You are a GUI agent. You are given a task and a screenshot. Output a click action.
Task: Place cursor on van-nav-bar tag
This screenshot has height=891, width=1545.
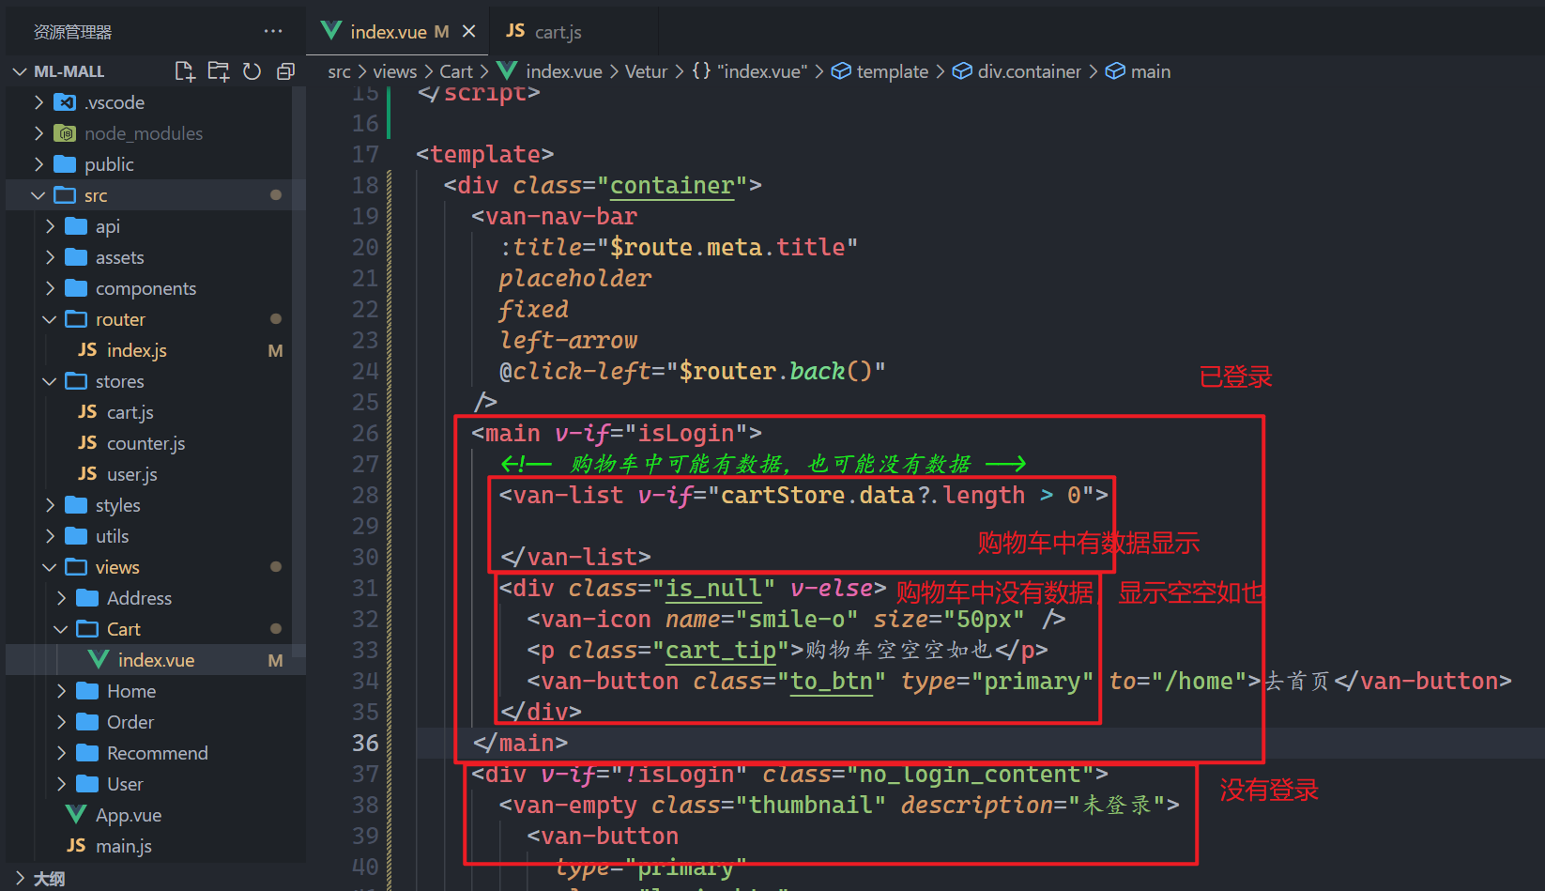tap(561, 217)
